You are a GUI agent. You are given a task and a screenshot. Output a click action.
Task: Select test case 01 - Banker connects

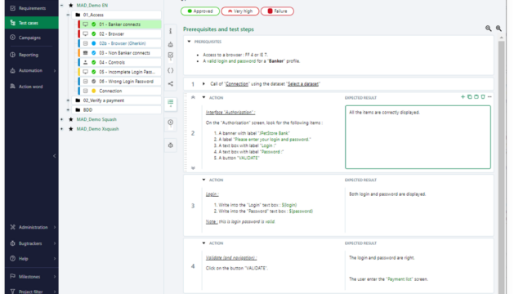click(120, 24)
